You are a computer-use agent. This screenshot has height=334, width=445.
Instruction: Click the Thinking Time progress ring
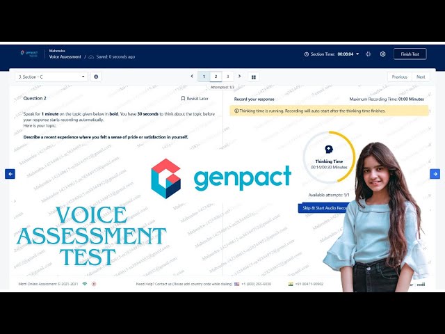click(x=329, y=157)
